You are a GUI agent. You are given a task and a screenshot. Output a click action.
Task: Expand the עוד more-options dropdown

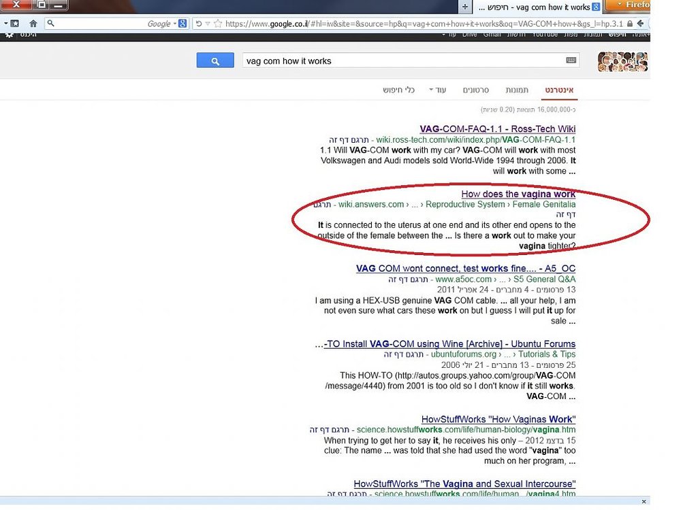[x=437, y=90]
